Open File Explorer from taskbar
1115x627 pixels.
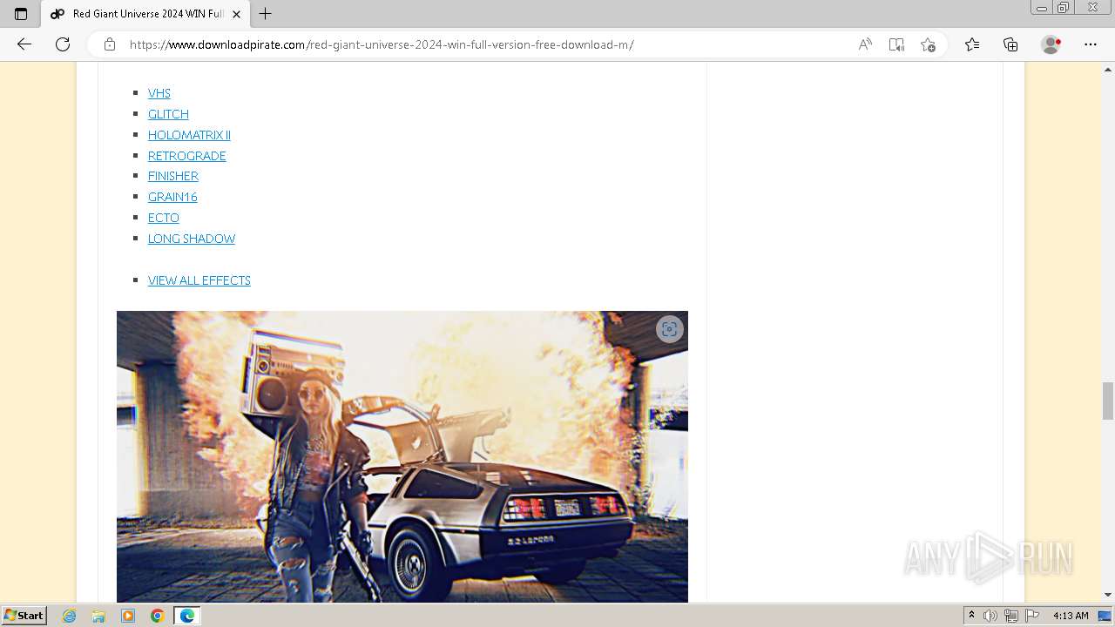coord(98,616)
